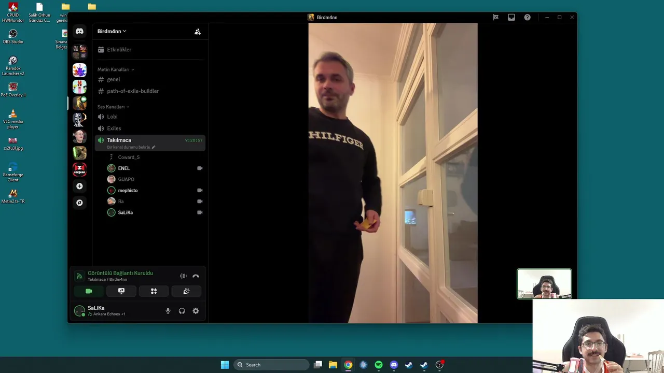Image resolution: width=664 pixels, height=373 pixels.
Task: Mute your microphone
Action: pos(168,311)
